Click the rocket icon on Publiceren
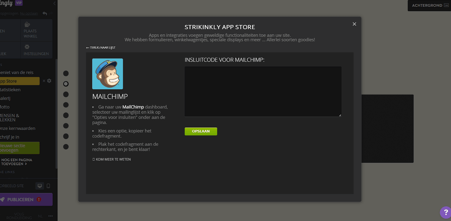This screenshot has width=451, height=221. (3, 200)
